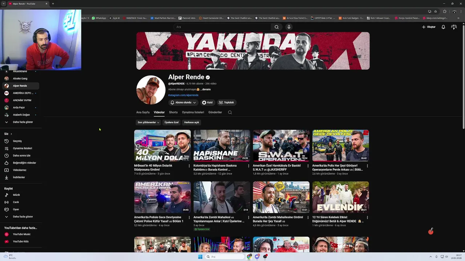Open instagram.com/alperrende link
This screenshot has height=261, width=465.
click(x=183, y=95)
